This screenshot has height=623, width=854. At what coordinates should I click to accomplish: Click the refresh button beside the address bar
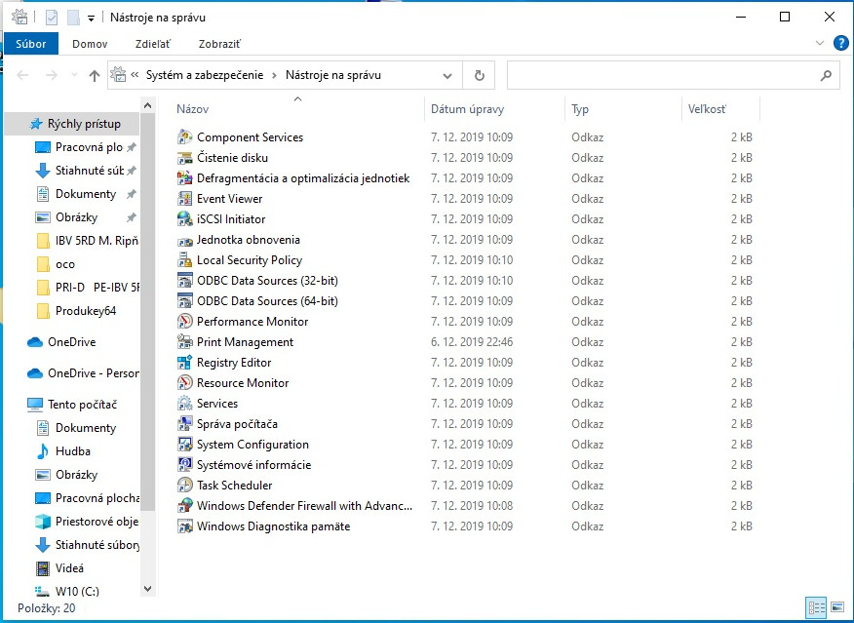pos(480,75)
